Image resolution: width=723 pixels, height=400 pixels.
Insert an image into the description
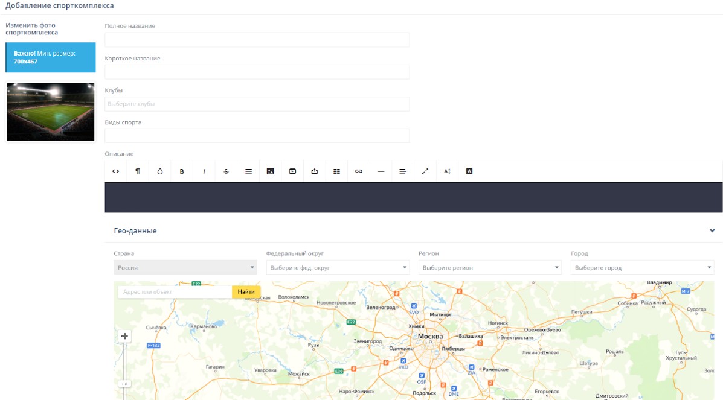270,171
